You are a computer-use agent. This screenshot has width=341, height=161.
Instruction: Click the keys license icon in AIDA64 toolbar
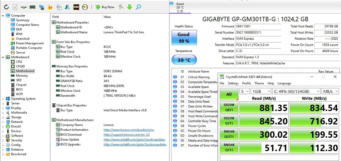tap(121, 7)
